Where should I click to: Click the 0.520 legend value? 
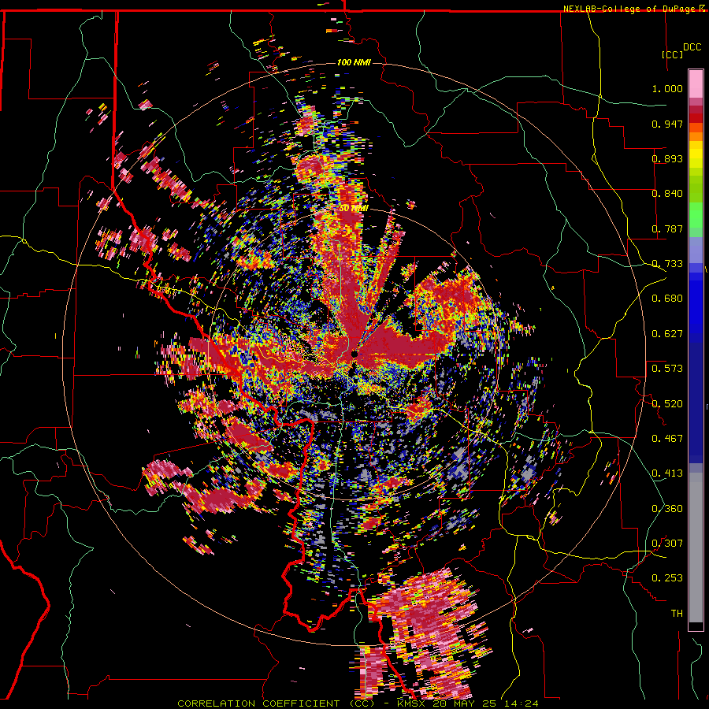pyautogui.click(x=667, y=404)
